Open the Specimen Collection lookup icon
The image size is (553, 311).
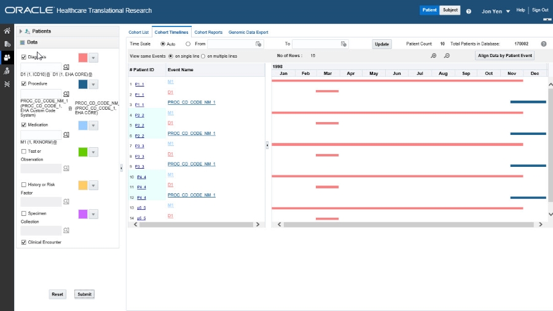[66, 231]
